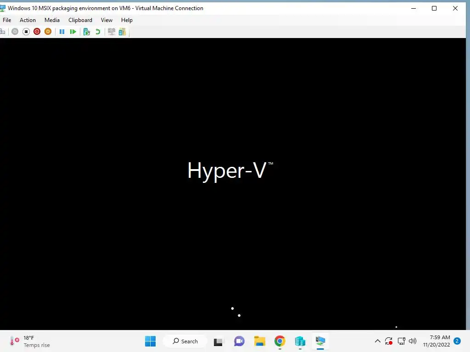Click the Enhanced Session monitor icon
Image resolution: width=470 pixels, height=352 pixels.
click(112, 32)
